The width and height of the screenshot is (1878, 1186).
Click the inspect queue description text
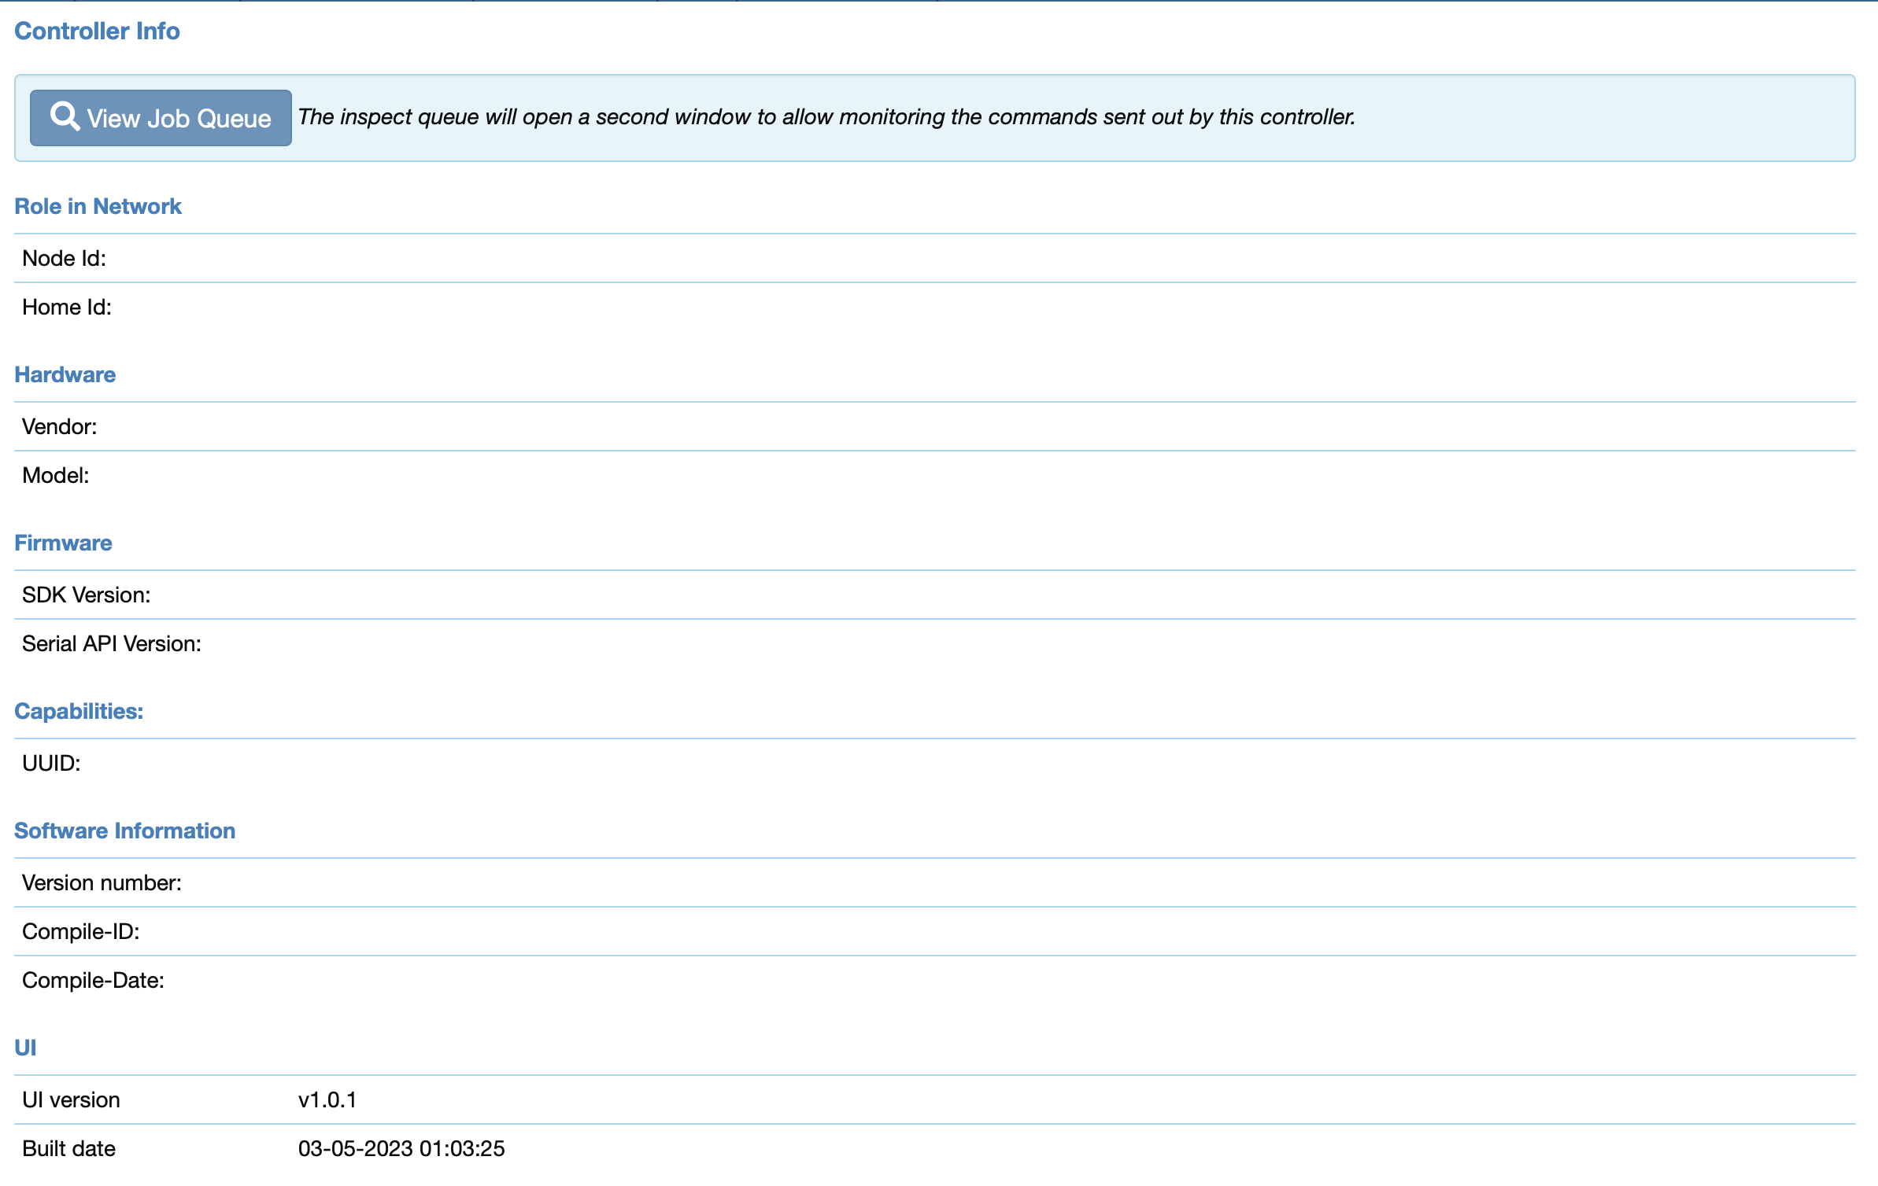826,117
